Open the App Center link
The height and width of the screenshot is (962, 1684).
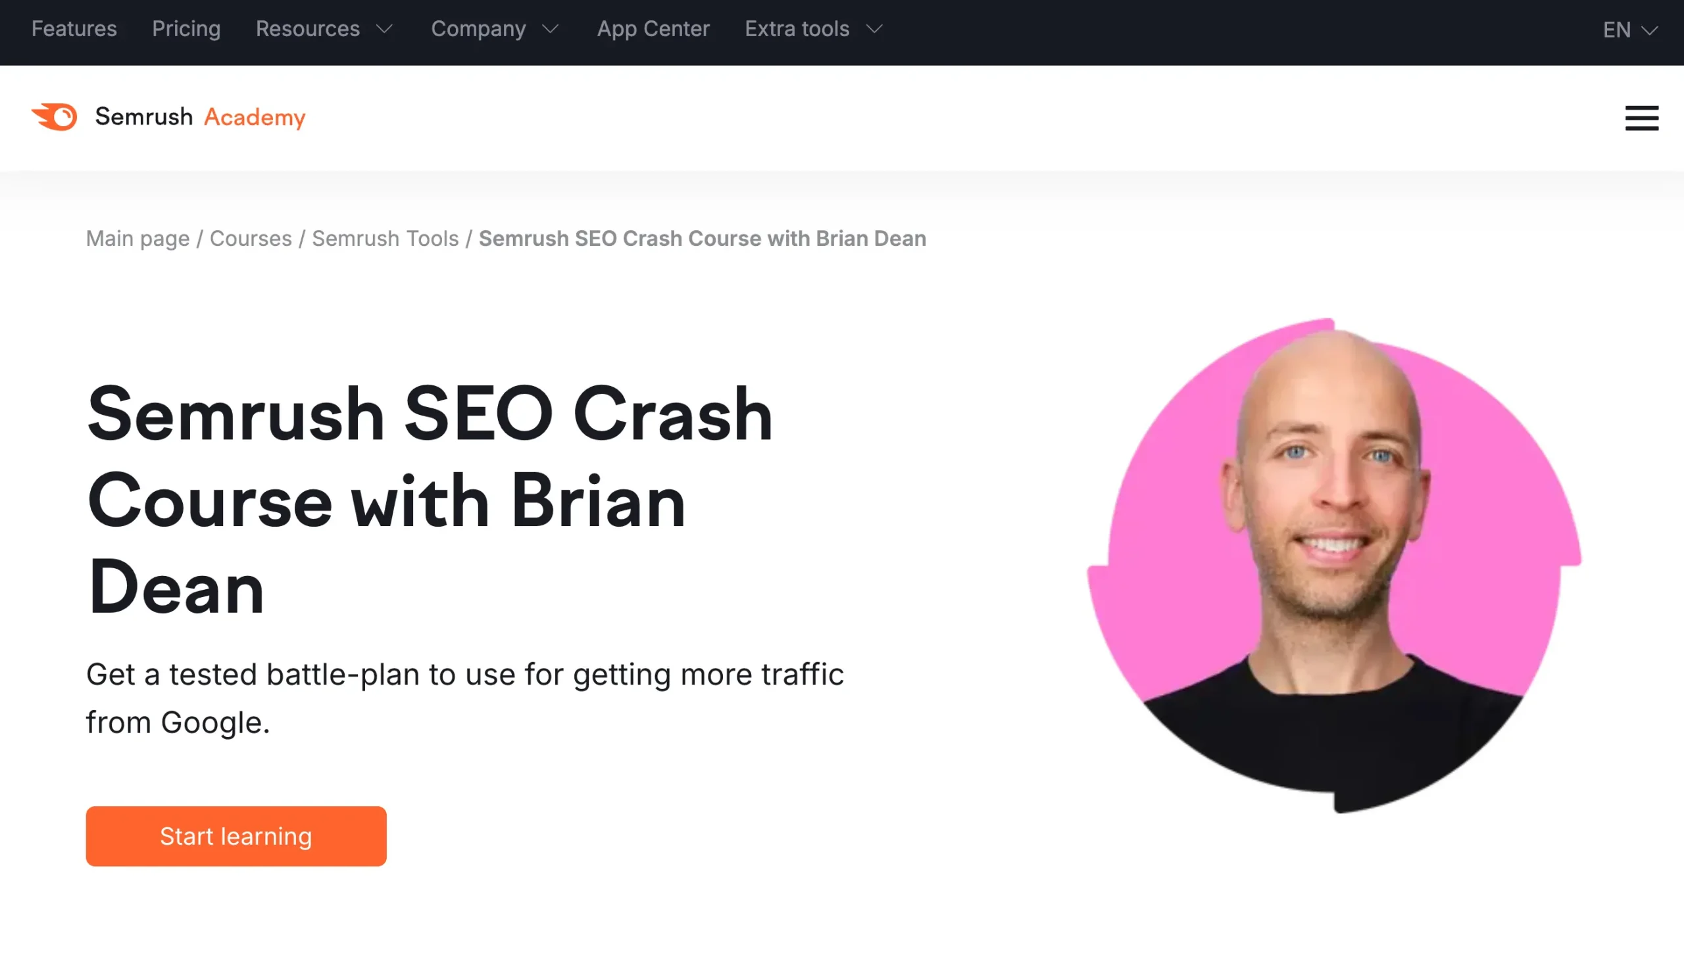653,29
